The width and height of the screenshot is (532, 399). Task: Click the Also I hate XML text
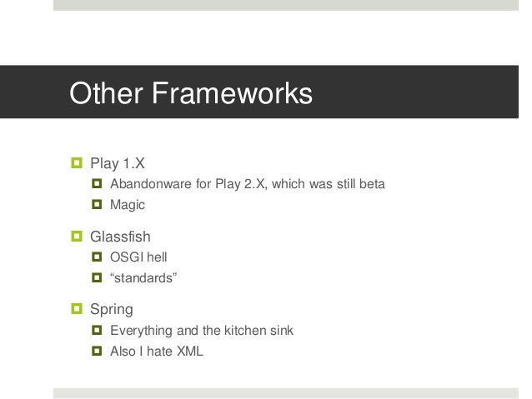tap(157, 351)
